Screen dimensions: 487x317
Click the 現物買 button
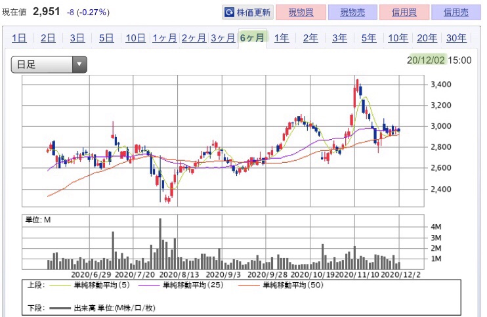point(301,12)
